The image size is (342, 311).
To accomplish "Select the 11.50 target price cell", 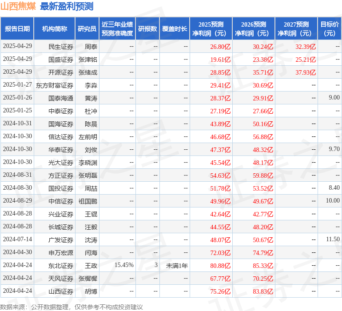I will point(333,239).
